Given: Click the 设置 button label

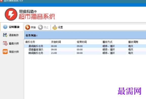Looking at the screenshot, I should coord(60,27).
